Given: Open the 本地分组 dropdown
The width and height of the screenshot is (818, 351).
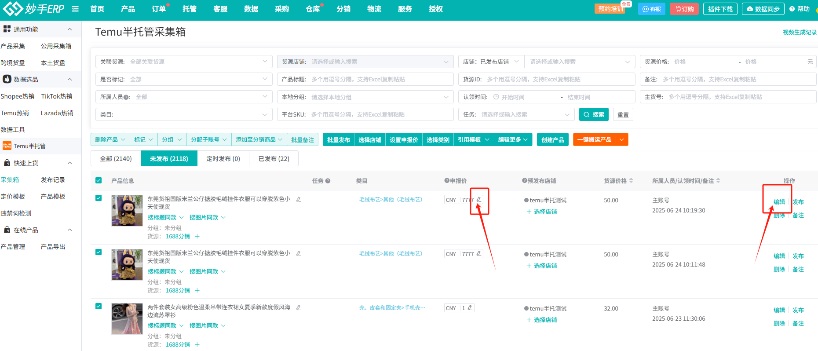Looking at the screenshot, I should (365, 97).
